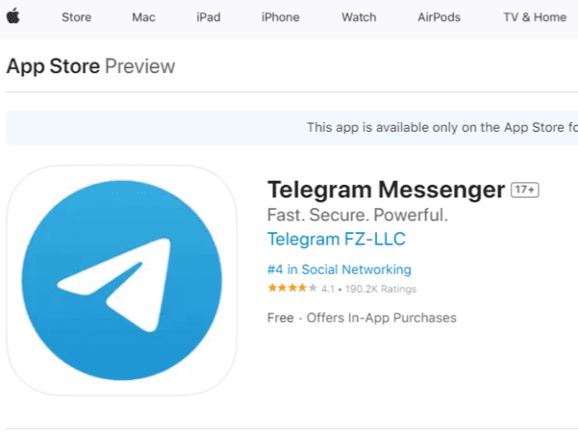Click the 17+ age rating badge
Screen dimensions: 578x433
[x=525, y=190]
